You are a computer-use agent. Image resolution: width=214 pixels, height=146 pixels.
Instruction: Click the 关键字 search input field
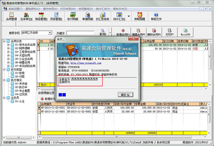point(80,33)
